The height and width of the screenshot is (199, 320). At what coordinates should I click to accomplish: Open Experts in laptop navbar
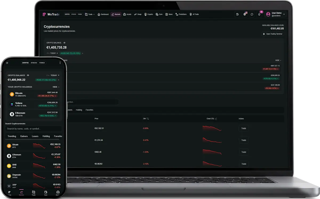149,14
